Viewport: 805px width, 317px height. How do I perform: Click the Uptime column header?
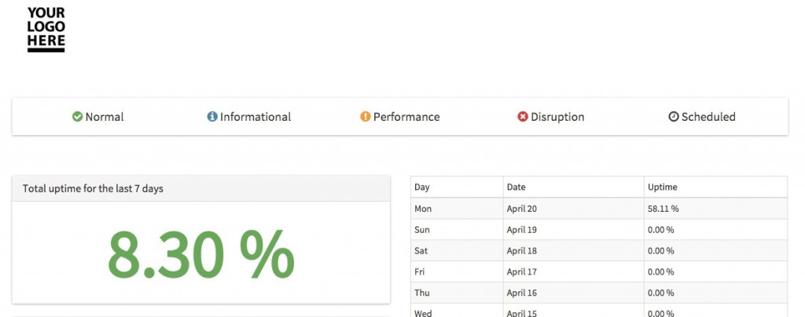[x=662, y=188]
